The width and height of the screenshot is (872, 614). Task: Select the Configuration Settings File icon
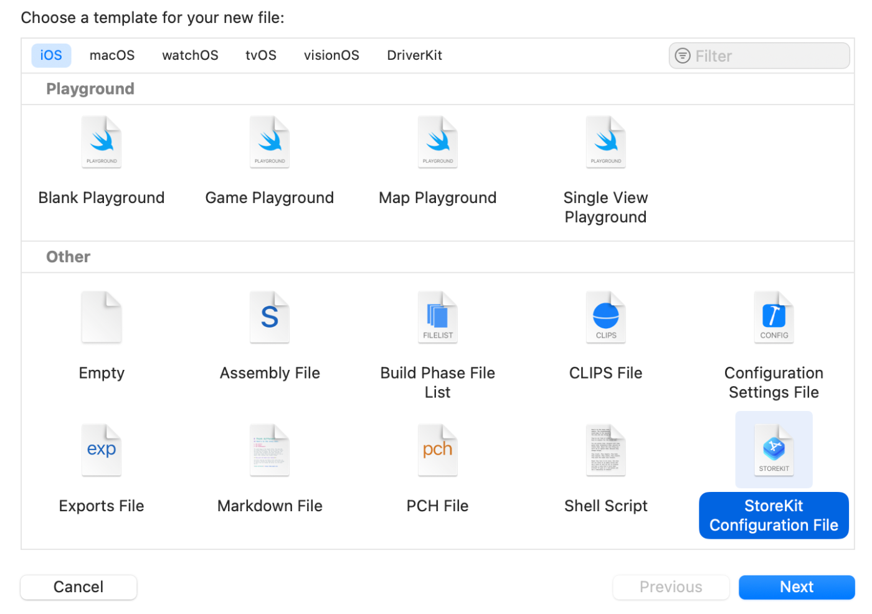point(774,317)
